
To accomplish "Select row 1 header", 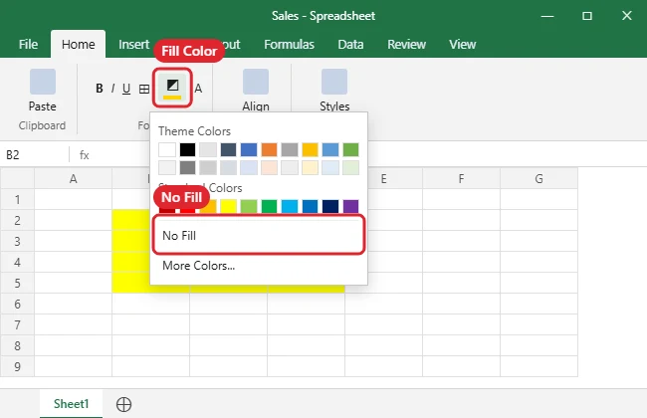I will (x=17, y=199).
